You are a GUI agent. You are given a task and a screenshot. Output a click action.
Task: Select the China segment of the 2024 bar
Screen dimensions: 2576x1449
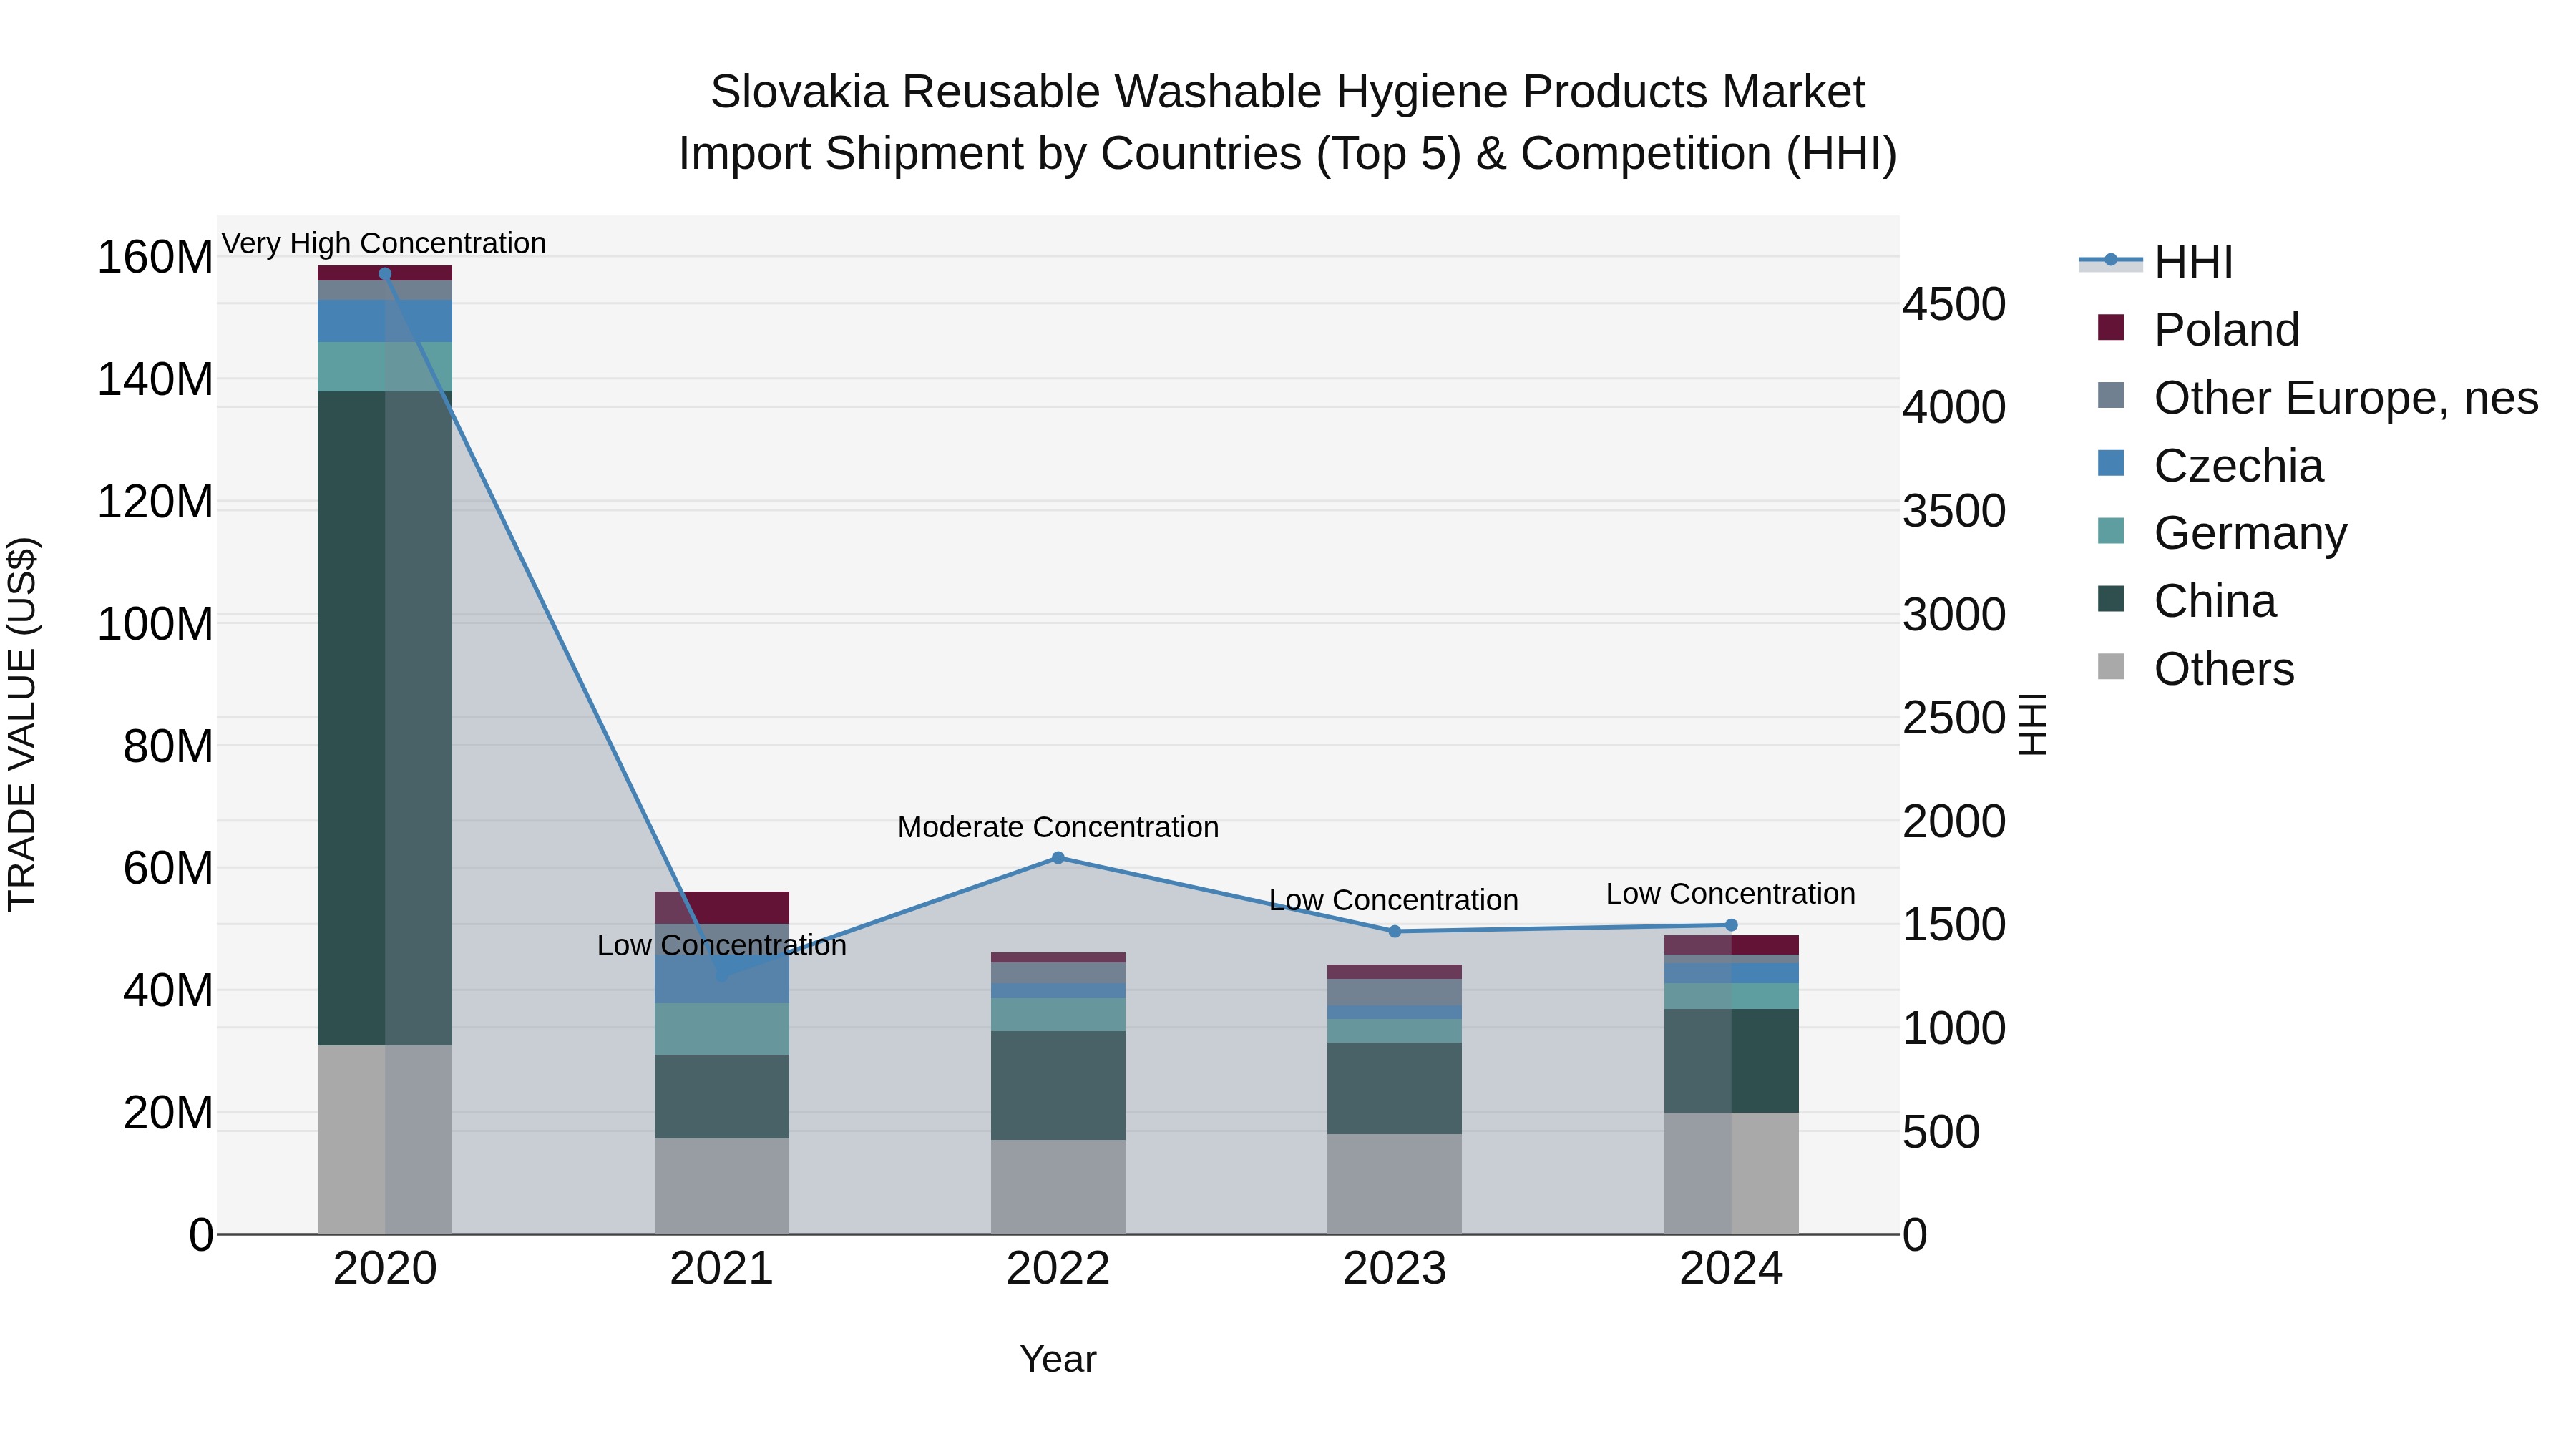tap(1731, 1061)
